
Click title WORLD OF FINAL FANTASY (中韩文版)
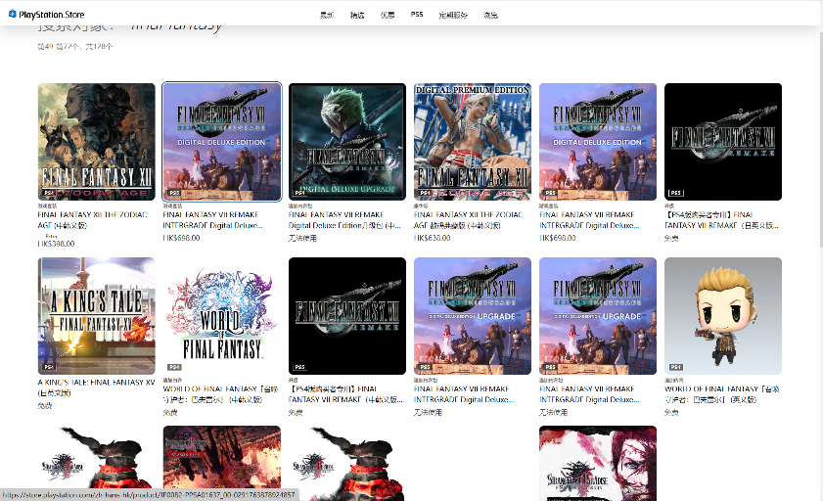tap(220, 394)
